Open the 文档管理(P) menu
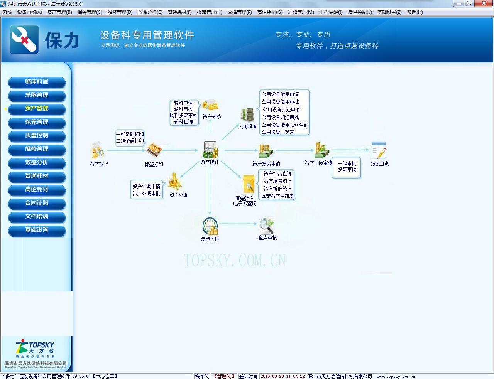 pyautogui.click(x=240, y=12)
